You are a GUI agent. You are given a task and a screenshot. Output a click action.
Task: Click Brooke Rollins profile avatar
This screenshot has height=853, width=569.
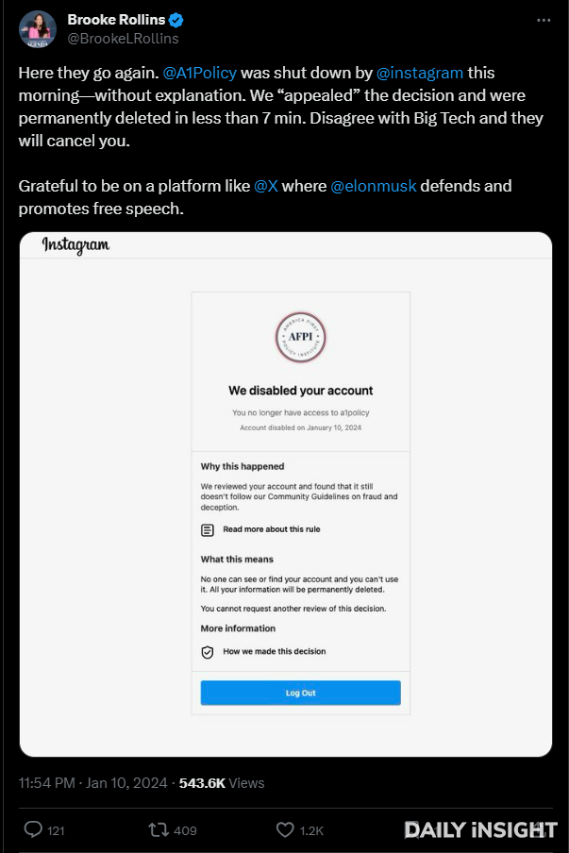(38, 29)
